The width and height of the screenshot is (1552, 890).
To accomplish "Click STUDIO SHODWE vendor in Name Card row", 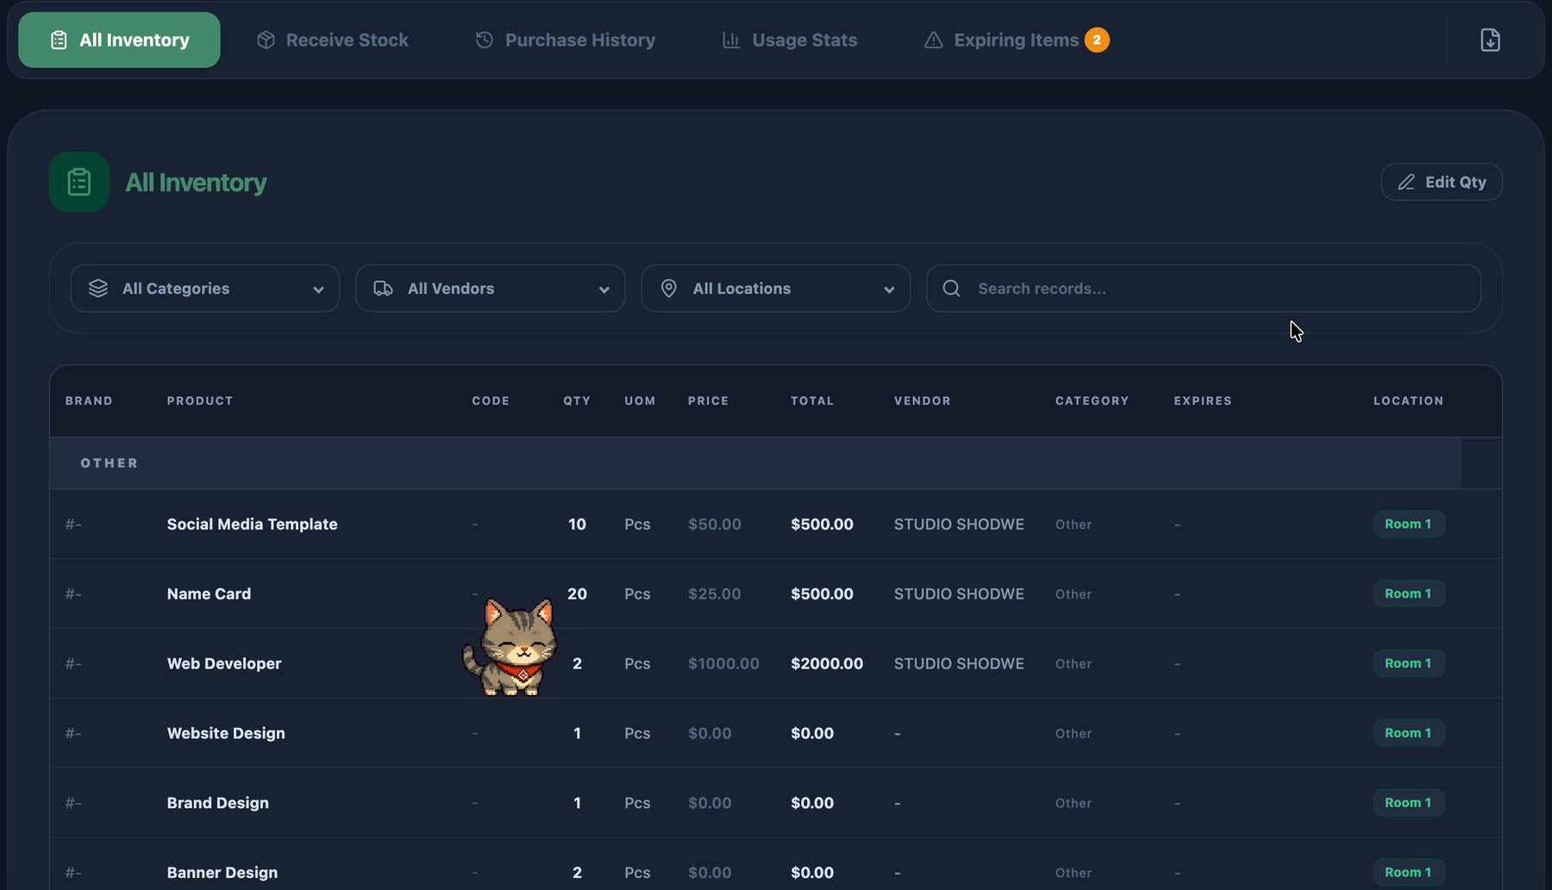I will pos(959,594).
